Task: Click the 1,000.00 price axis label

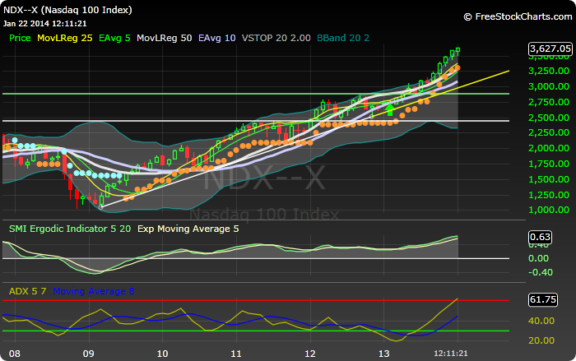Action: pyautogui.click(x=549, y=210)
